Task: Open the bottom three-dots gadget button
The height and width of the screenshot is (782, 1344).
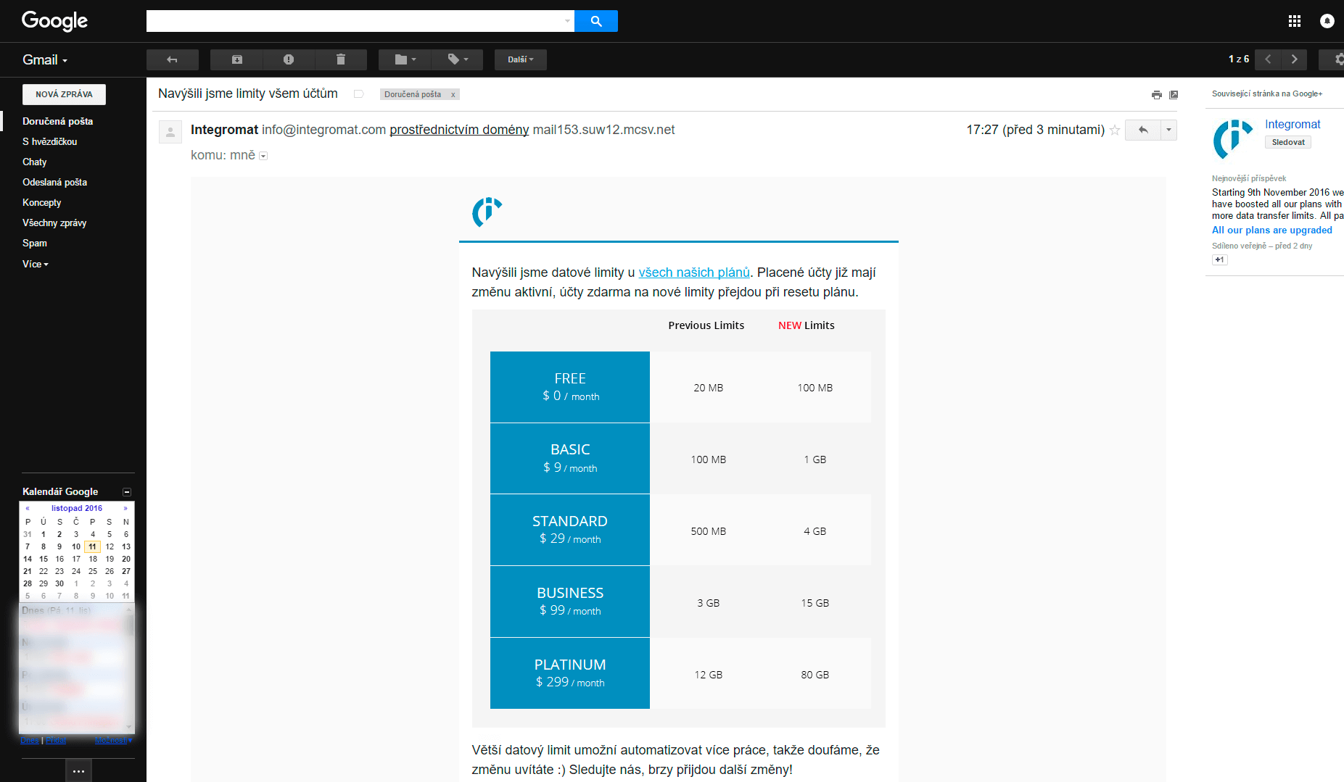Action: [x=79, y=771]
